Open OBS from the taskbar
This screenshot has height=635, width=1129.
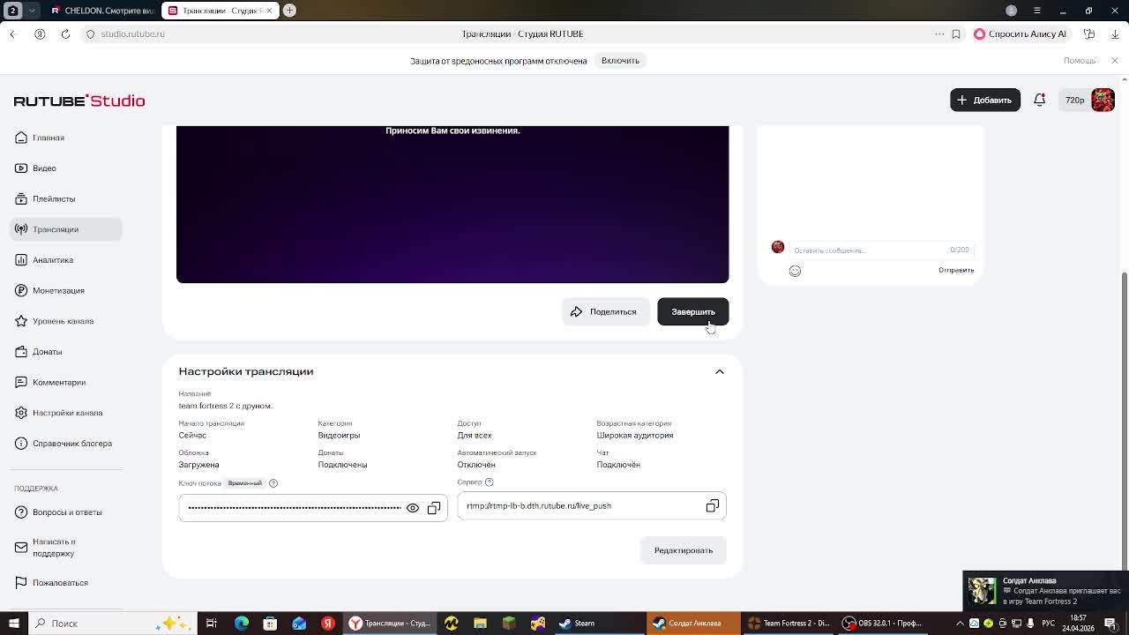click(882, 624)
